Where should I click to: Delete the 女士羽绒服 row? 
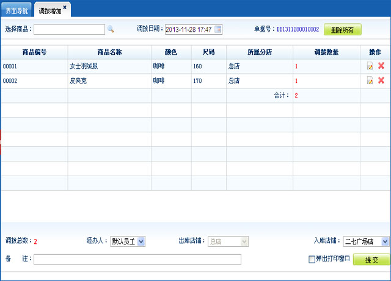point(381,66)
